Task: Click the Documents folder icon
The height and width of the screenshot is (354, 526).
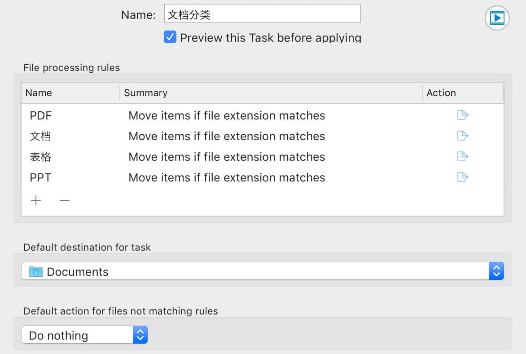Action: point(35,271)
